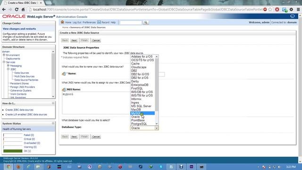Open Deployments tree item
The image size is (302, 170).
coord(13,59)
